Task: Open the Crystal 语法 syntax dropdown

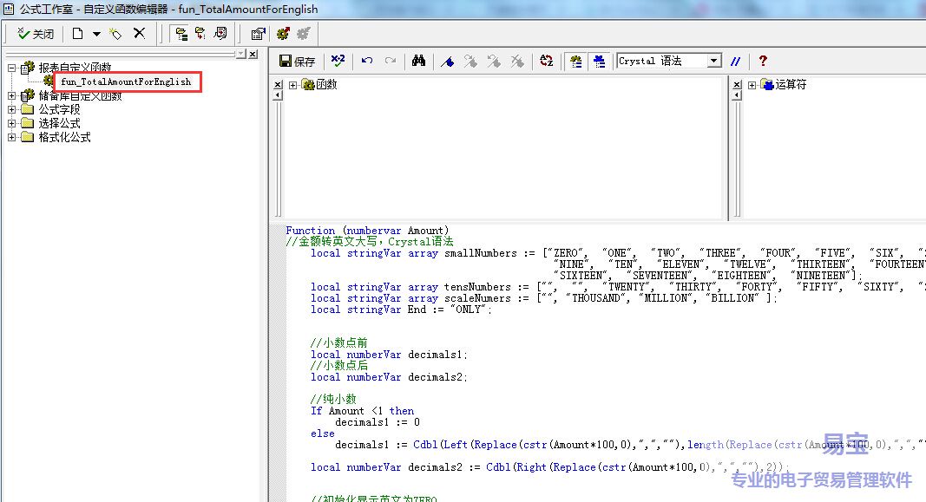Action: 714,61
